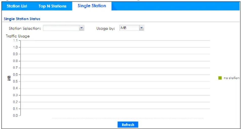Click the Single Station Status heading
The image size is (241, 129).
click(22, 19)
